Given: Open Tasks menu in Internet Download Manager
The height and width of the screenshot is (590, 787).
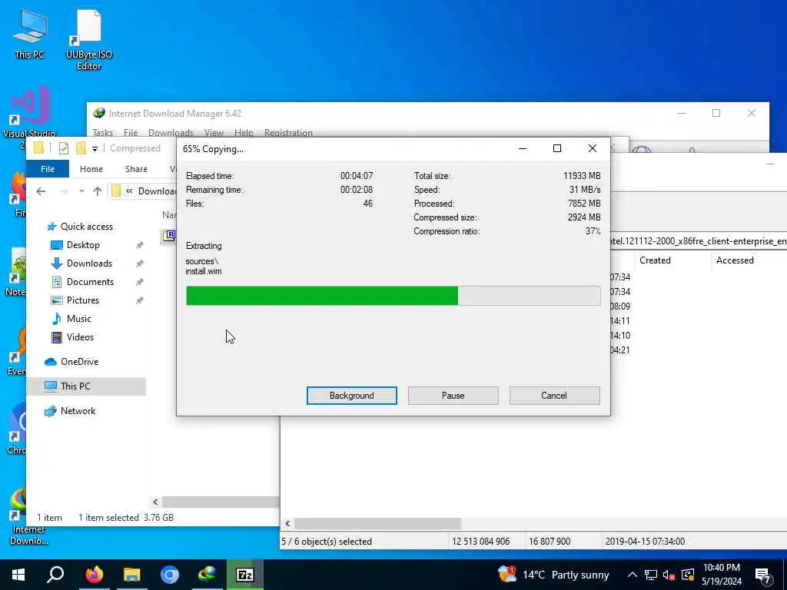Looking at the screenshot, I should 102,132.
